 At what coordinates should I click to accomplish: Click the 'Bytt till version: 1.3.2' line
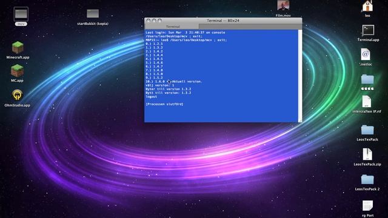tap(169, 93)
